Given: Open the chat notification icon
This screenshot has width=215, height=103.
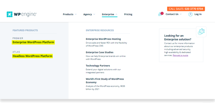Looking at the screenshot, I should coord(160,14).
